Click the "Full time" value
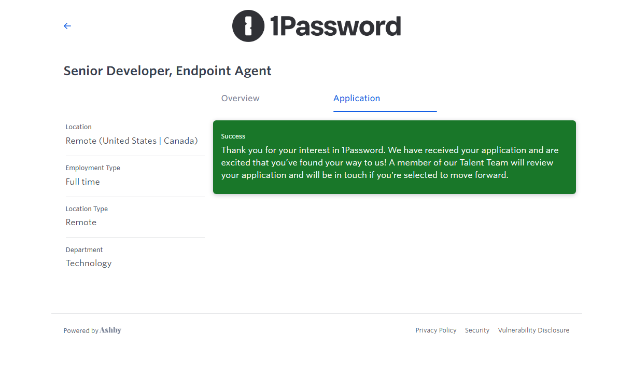The height and width of the screenshot is (374, 633). 83,182
